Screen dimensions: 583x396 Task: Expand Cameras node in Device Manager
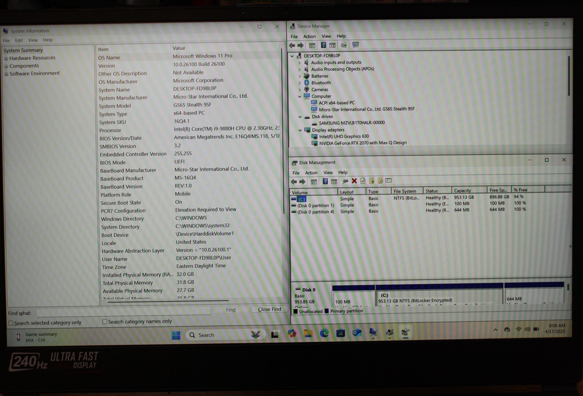click(300, 90)
